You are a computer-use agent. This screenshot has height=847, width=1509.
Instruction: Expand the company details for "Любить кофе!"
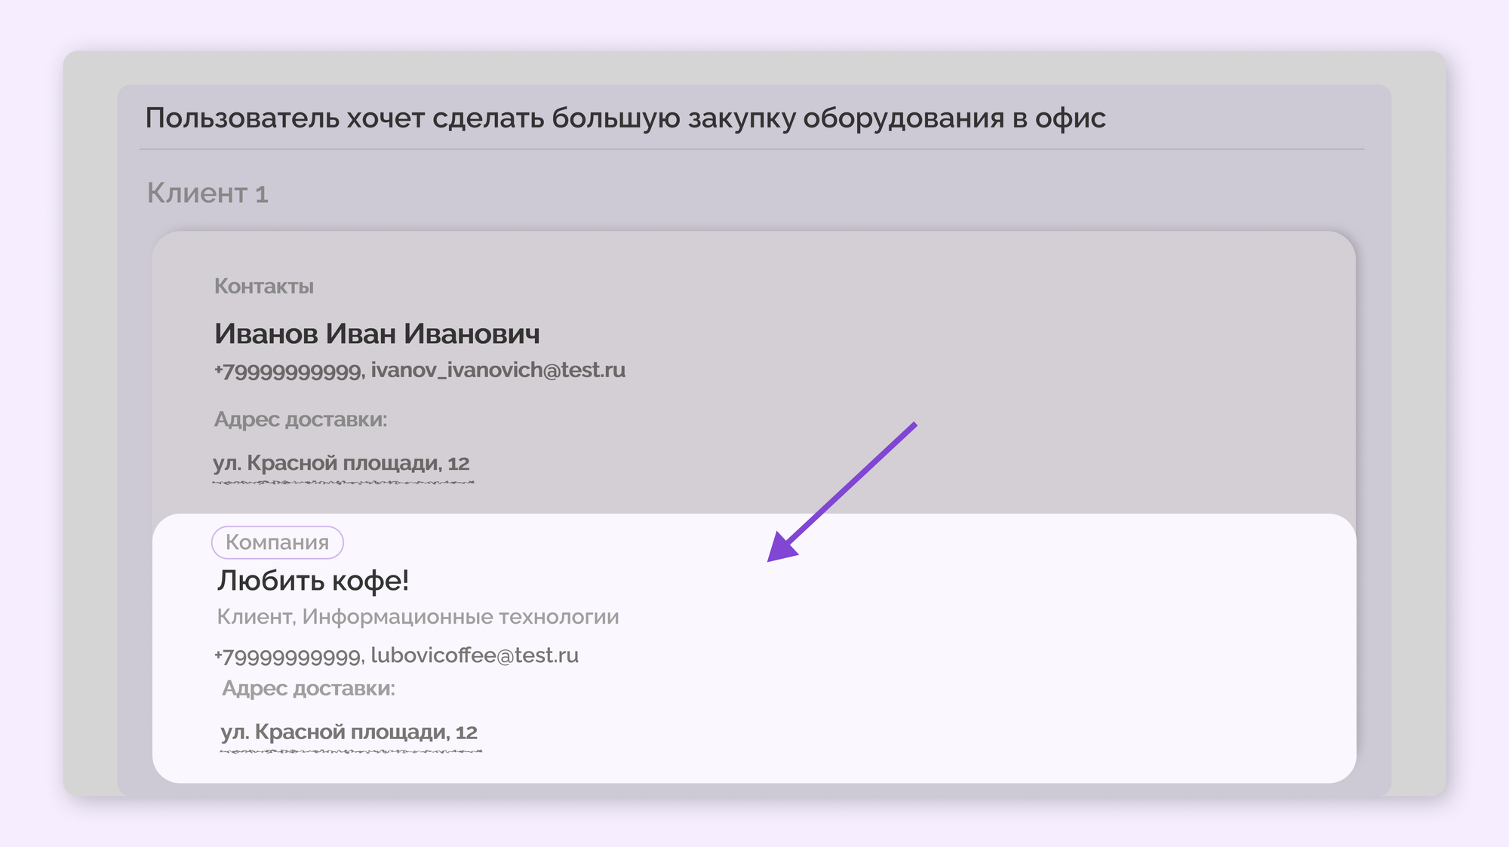coord(314,580)
